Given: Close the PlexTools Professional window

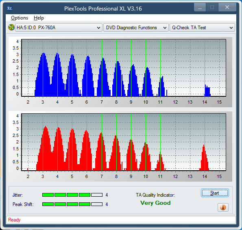Looking at the screenshot, I should 227,7.
